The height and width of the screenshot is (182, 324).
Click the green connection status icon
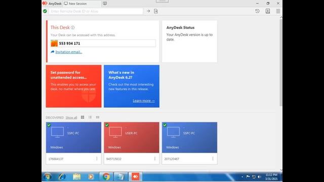point(45,11)
